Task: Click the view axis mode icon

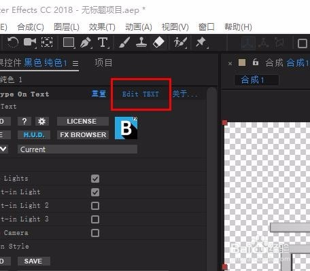Action: pos(279,43)
